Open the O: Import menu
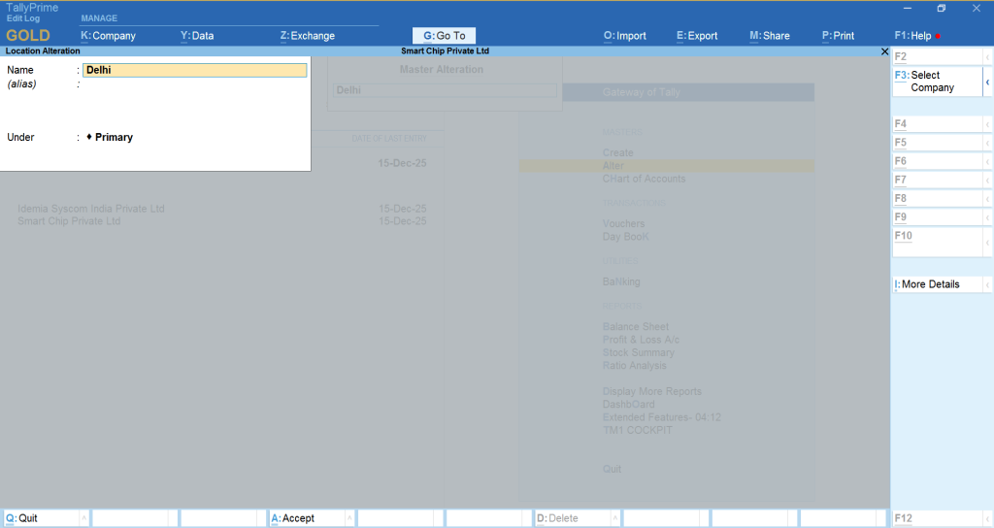Viewport: 994px width, 528px height. click(x=624, y=36)
